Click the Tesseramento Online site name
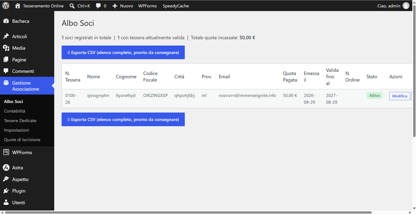The width and height of the screenshot is (416, 214). click(x=43, y=6)
